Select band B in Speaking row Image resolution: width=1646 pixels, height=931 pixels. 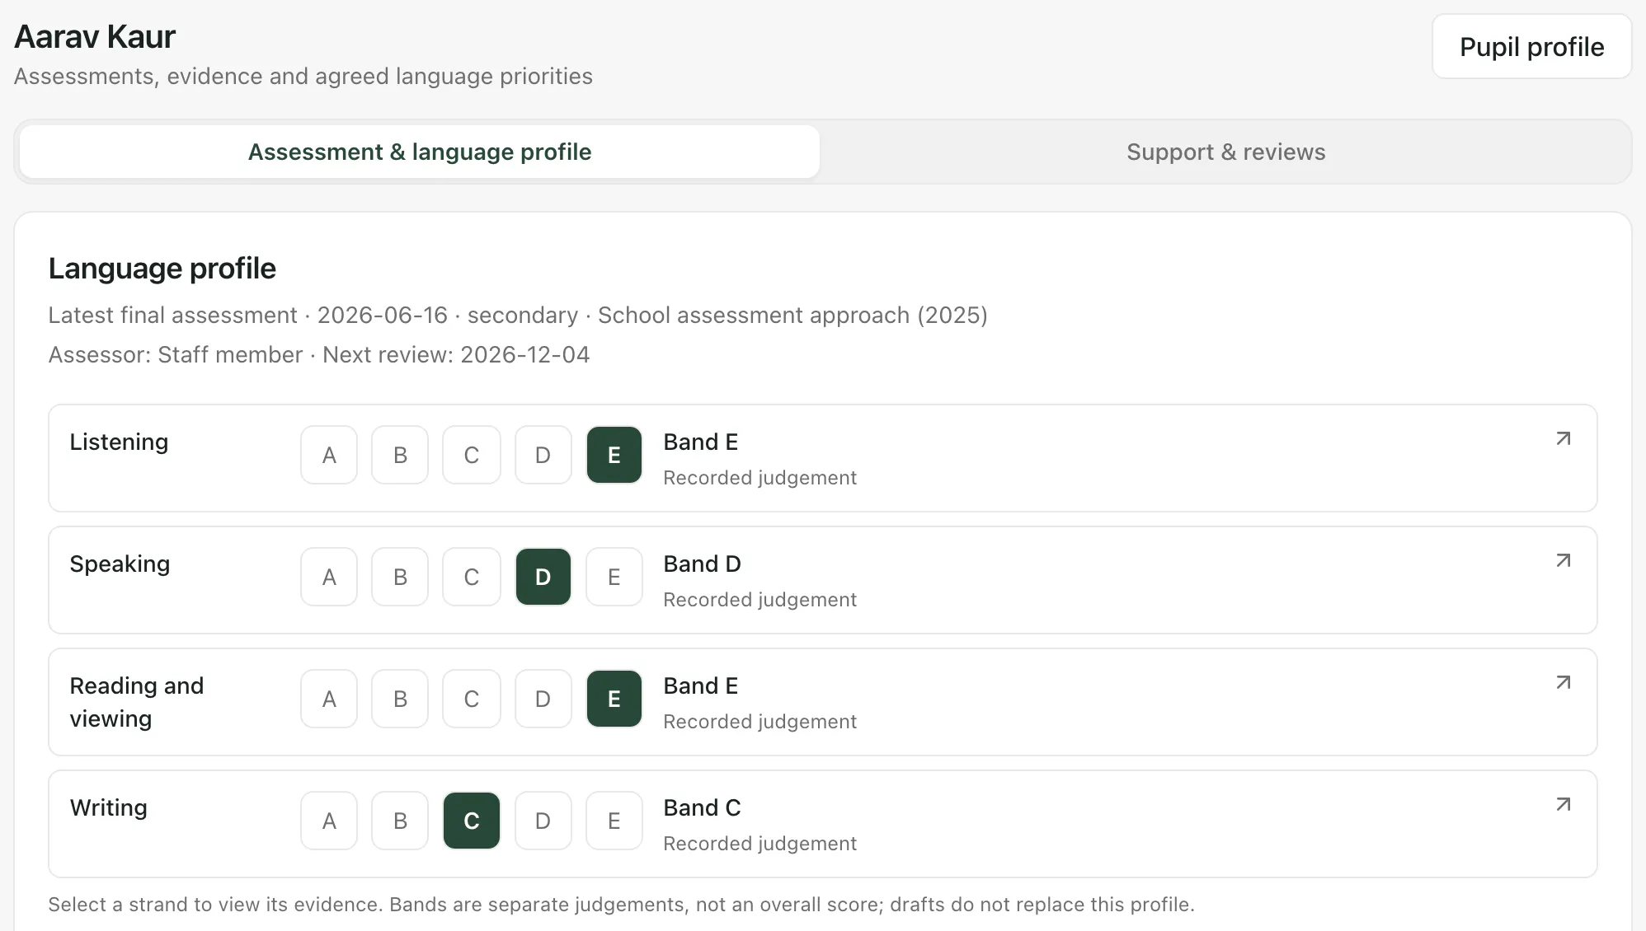click(400, 577)
